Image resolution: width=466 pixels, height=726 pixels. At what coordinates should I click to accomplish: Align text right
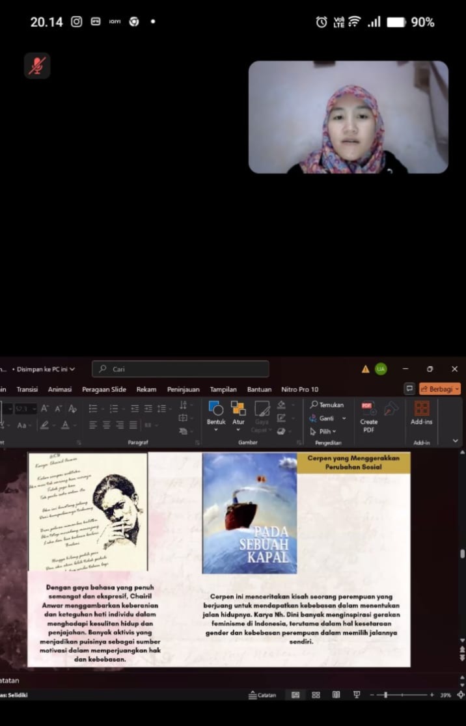pyautogui.click(x=120, y=425)
